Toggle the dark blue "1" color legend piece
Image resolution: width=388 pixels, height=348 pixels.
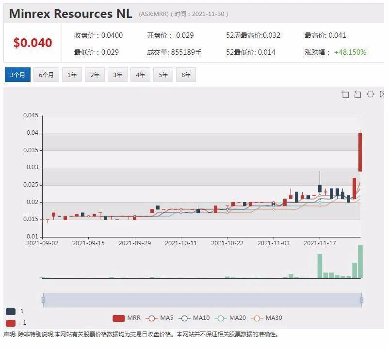tap(11, 311)
